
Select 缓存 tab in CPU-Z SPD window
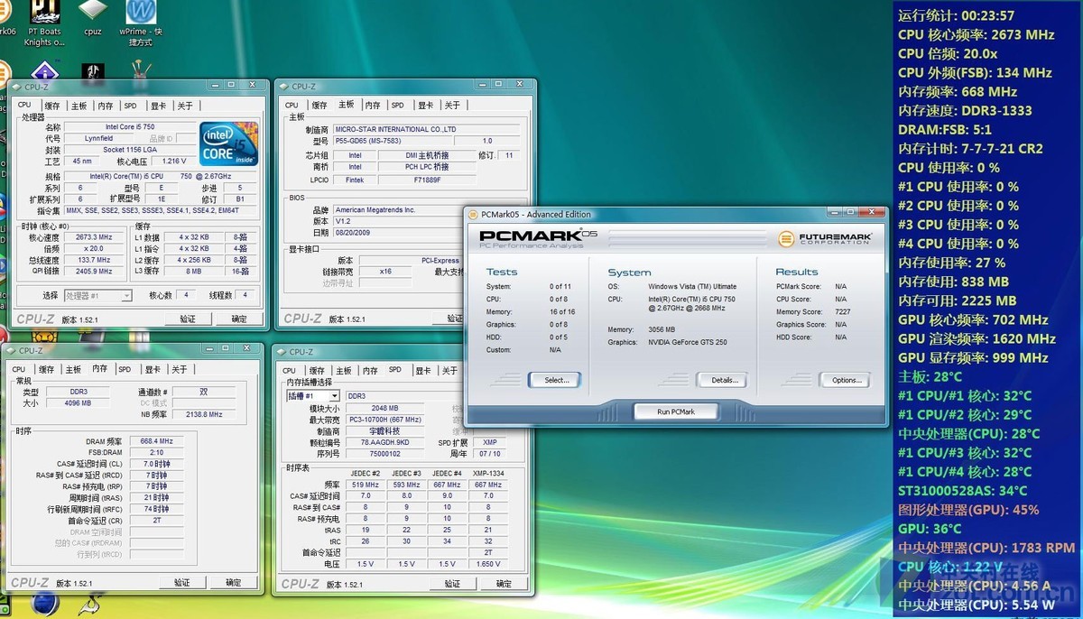[x=317, y=370]
